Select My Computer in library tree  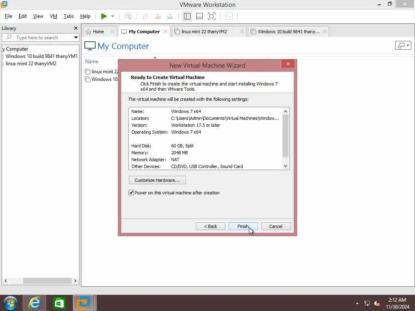click(15, 49)
